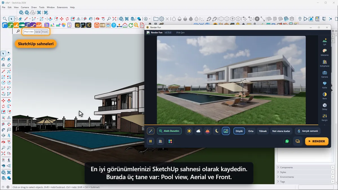338x190 pixels.
Task: Open Kütüphane library in Render Fun
Action: (324, 63)
